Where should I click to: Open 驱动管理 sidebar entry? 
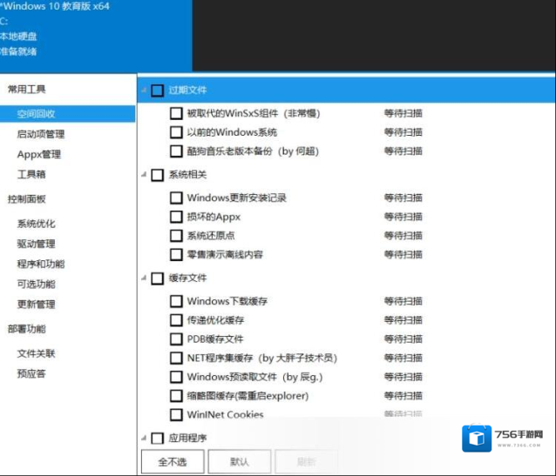36,244
